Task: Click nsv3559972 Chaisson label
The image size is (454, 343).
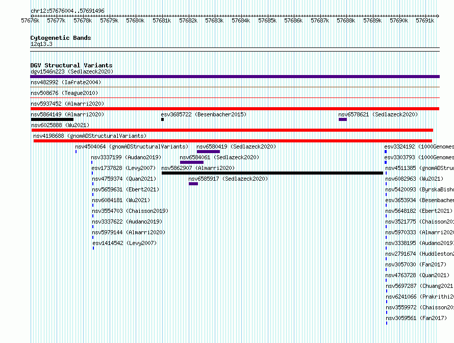Action: 420,307
